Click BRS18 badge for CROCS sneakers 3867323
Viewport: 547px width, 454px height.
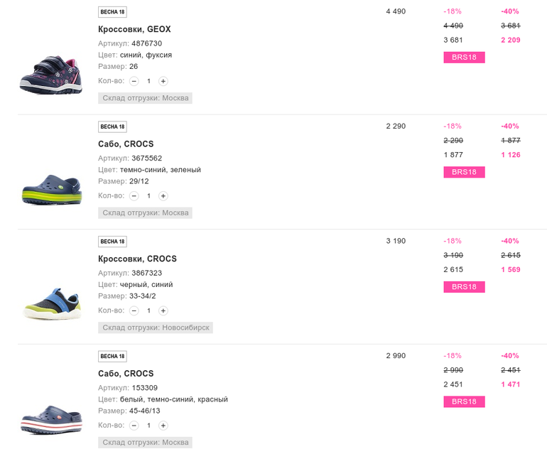click(464, 287)
